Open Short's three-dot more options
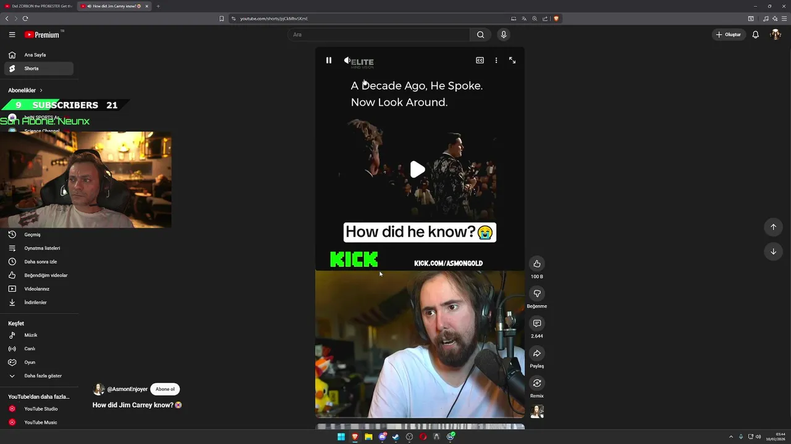 pos(496,60)
